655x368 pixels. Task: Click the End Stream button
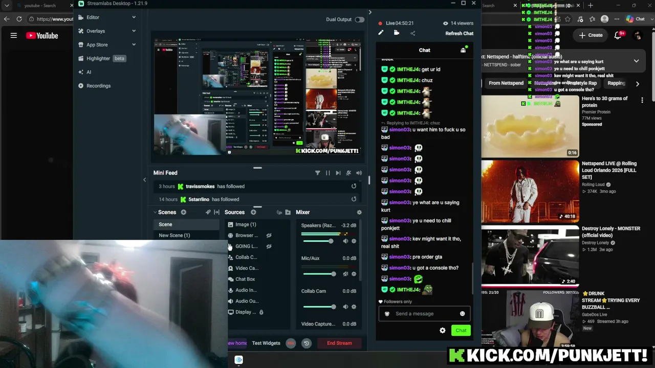pyautogui.click(x=339, y=343)
